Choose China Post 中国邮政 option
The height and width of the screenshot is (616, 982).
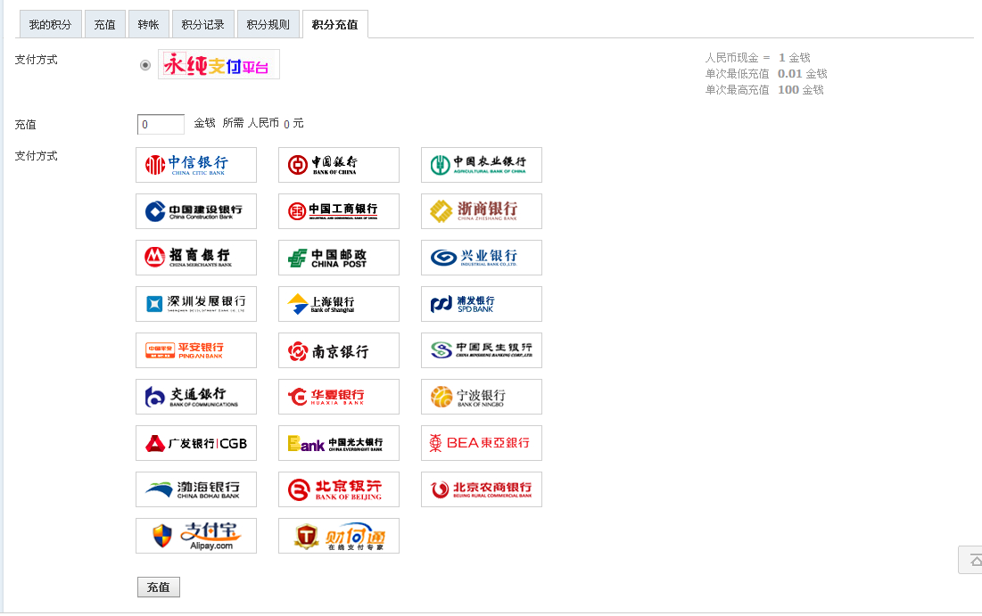pyautogui.click(x=339, y=258)
